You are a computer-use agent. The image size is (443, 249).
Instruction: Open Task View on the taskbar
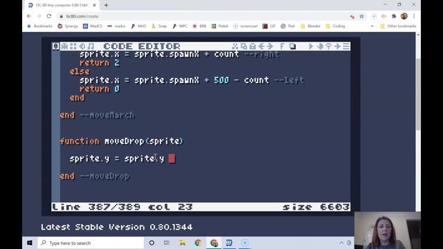167,243
